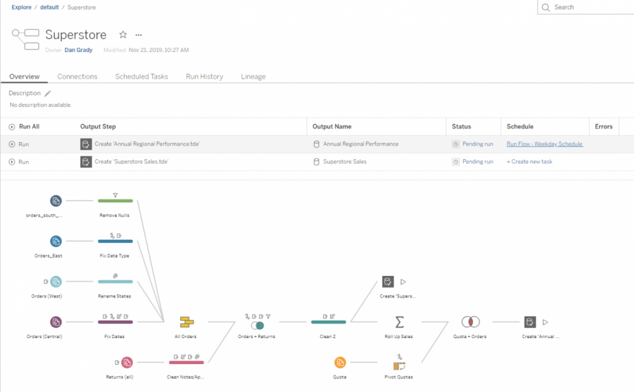Select the Remove Nulls clean step
The width and height of the screenshot is (634, 392).
[x=115, y=200]
